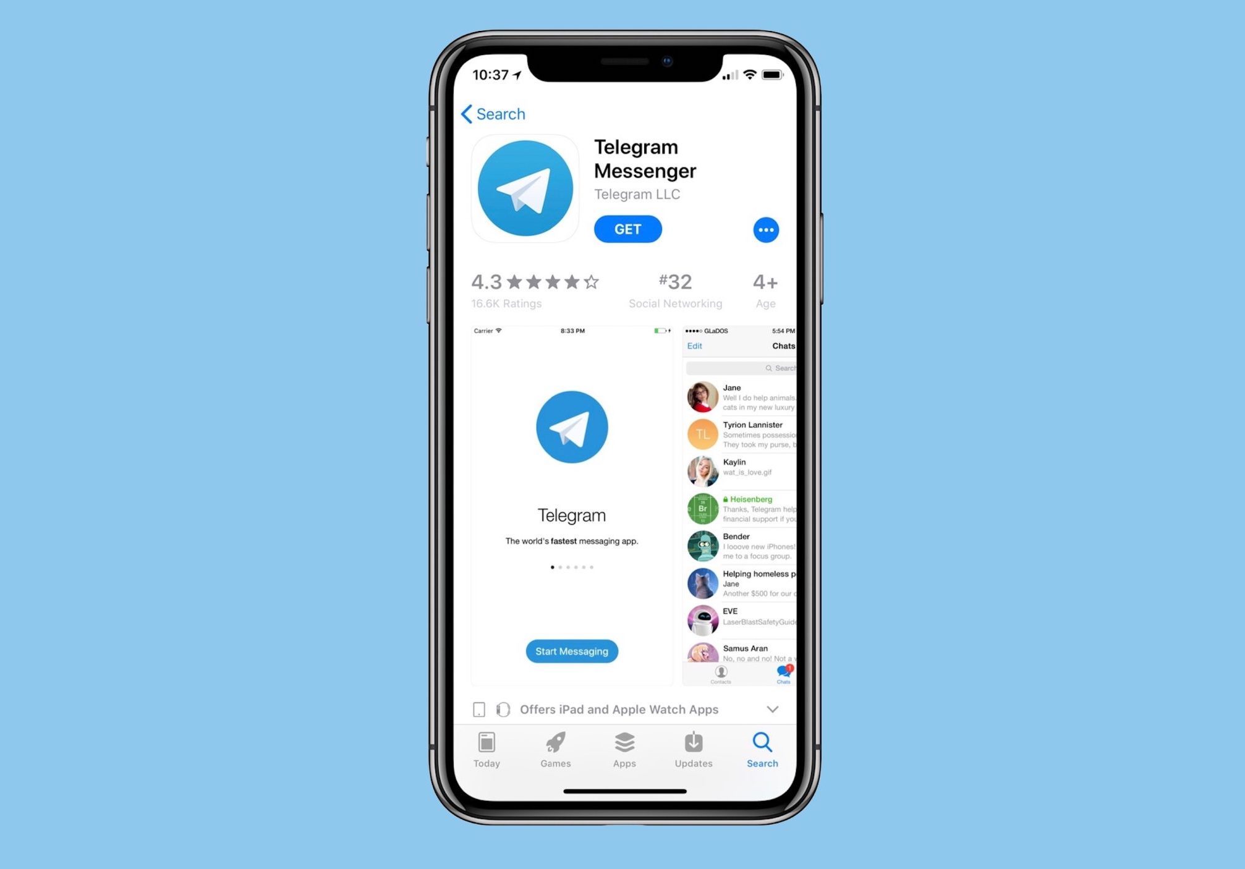Tap the Telegram paper plane icon
Viewport: 1245px width, 869px height.
point(525,188)
